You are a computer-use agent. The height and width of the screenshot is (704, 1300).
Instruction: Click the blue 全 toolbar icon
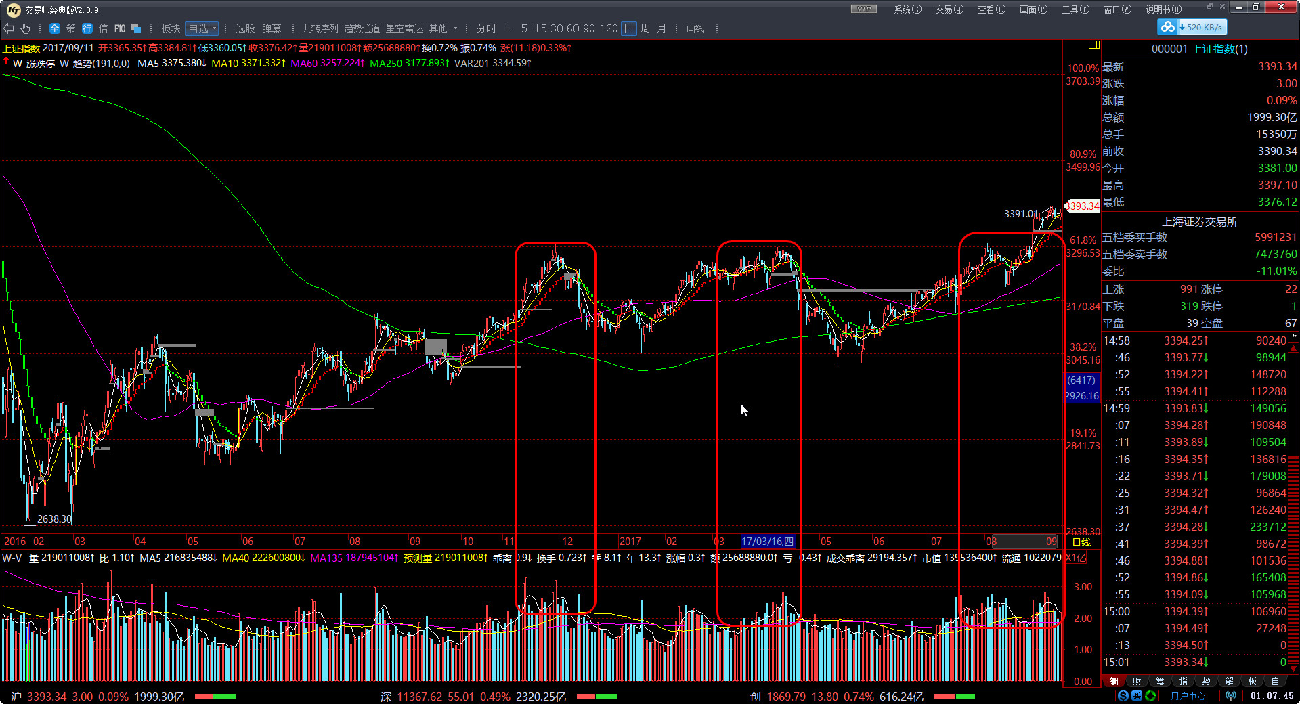click(55, 28)
